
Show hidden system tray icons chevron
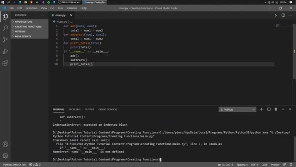click(265, 2)
